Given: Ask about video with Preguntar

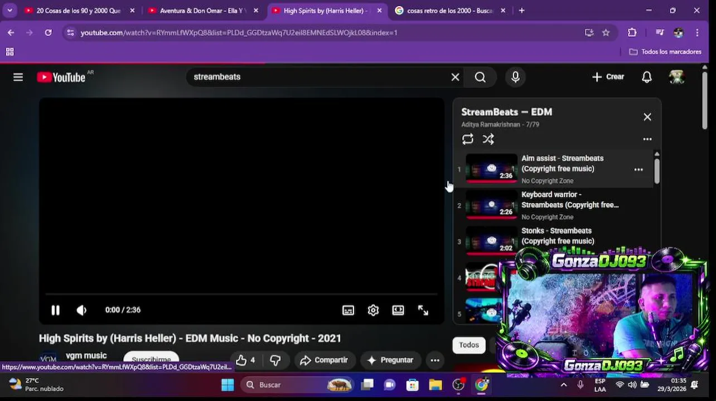Looking at the screenshot, I should click(390, 360).
